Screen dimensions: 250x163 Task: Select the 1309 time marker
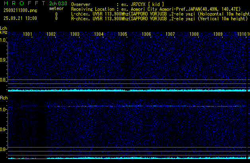(218, 35)
